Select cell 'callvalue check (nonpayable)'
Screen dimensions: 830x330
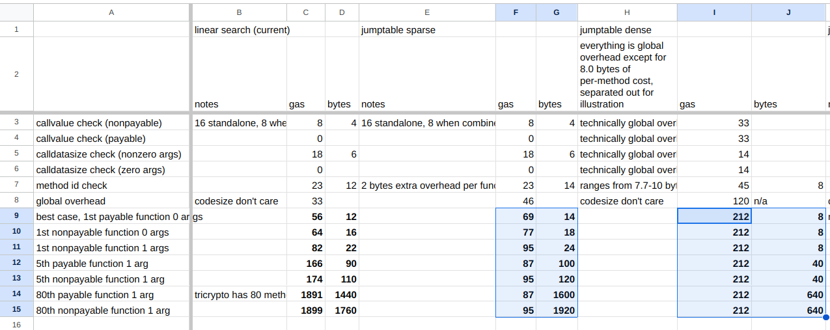(111, 123)
